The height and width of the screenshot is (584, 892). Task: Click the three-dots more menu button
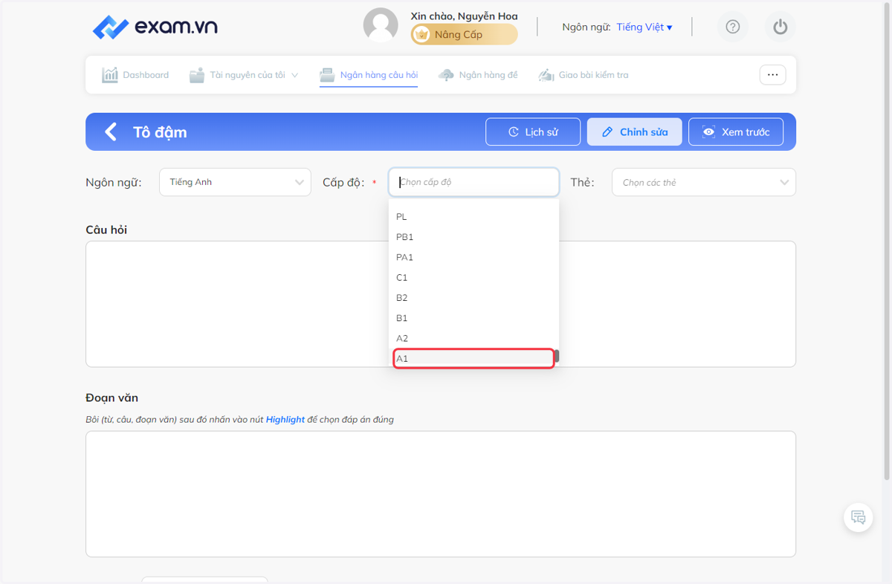pos(772,75)
